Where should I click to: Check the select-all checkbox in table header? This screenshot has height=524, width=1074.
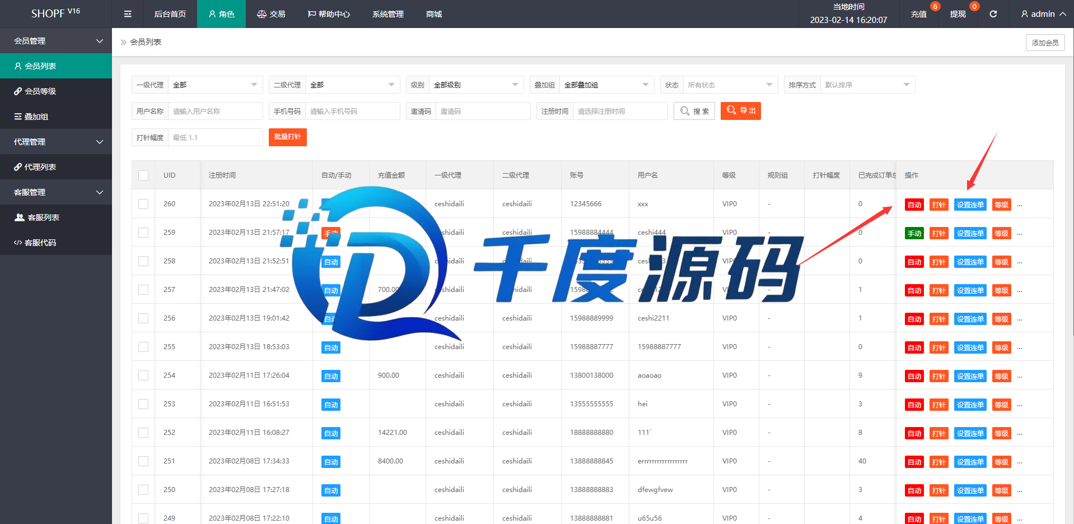click(143, 175)
